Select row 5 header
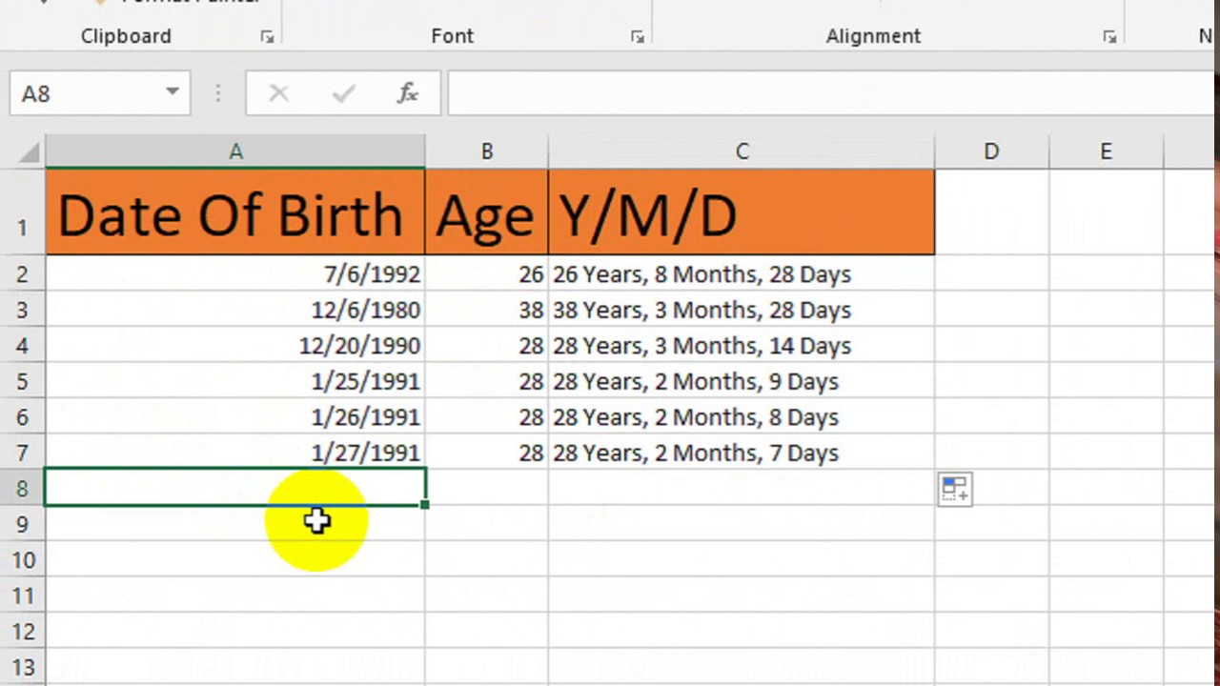This screenshot has width=1220, height=686. pos(22,382)
